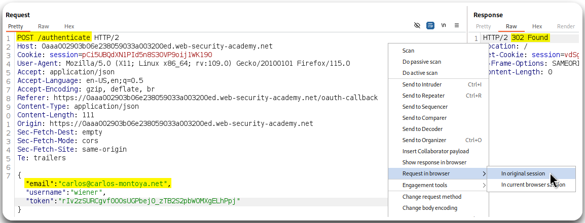585x223 pixels.
Task: Open the Pretty tab in Response panel
Action: (x=483, y=26)
